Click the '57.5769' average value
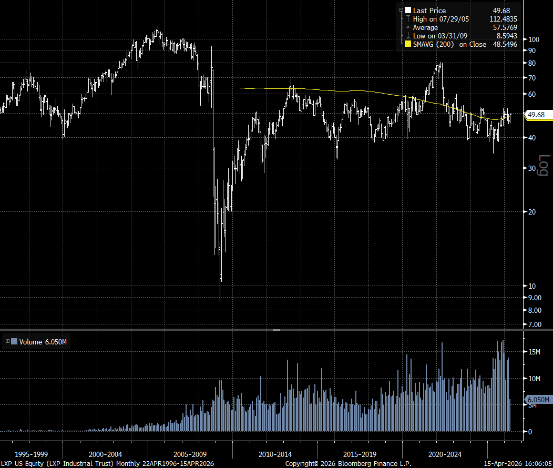553x468 pixels. click(x=505, y=27)
